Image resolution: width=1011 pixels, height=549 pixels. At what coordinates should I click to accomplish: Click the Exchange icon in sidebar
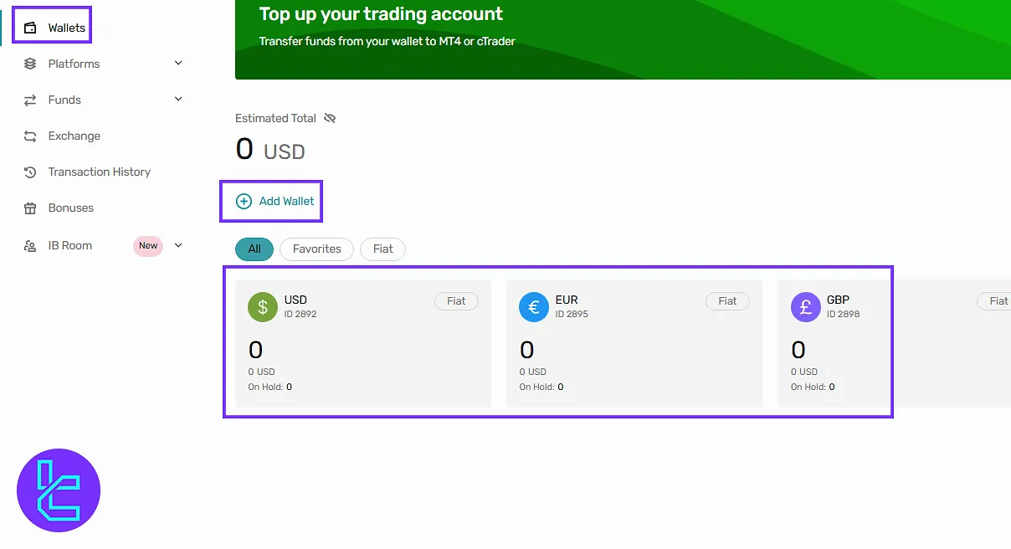coord(30,136)
